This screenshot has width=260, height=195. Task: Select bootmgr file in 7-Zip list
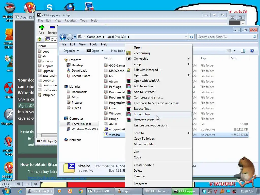(x=48, y=80)
